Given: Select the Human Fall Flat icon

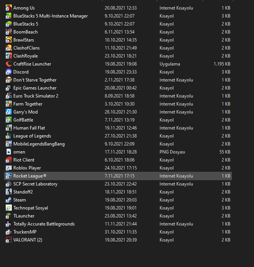Looking at the screenshot, I should 9,128.
